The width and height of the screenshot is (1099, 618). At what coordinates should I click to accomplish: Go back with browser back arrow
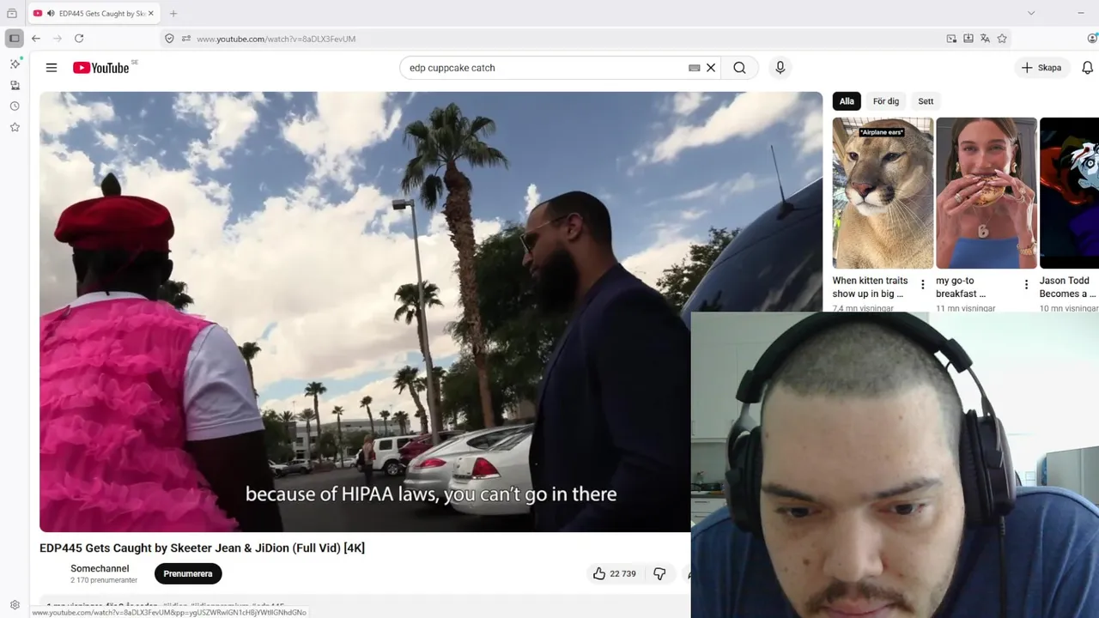coord(36,39)
